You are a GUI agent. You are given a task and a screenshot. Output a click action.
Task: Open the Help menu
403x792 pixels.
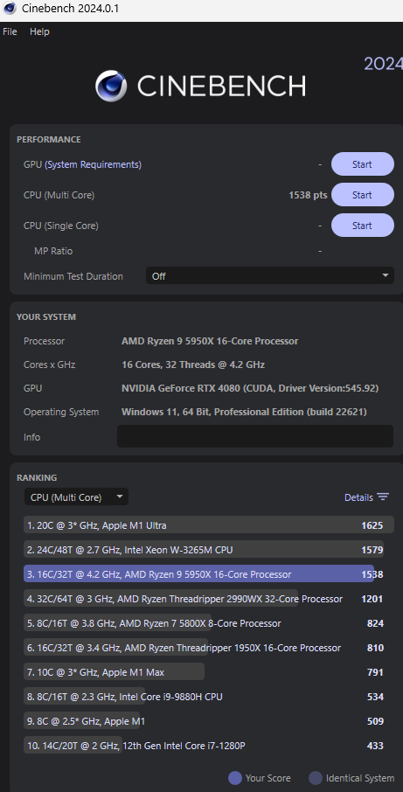click(x=39, y=31)
